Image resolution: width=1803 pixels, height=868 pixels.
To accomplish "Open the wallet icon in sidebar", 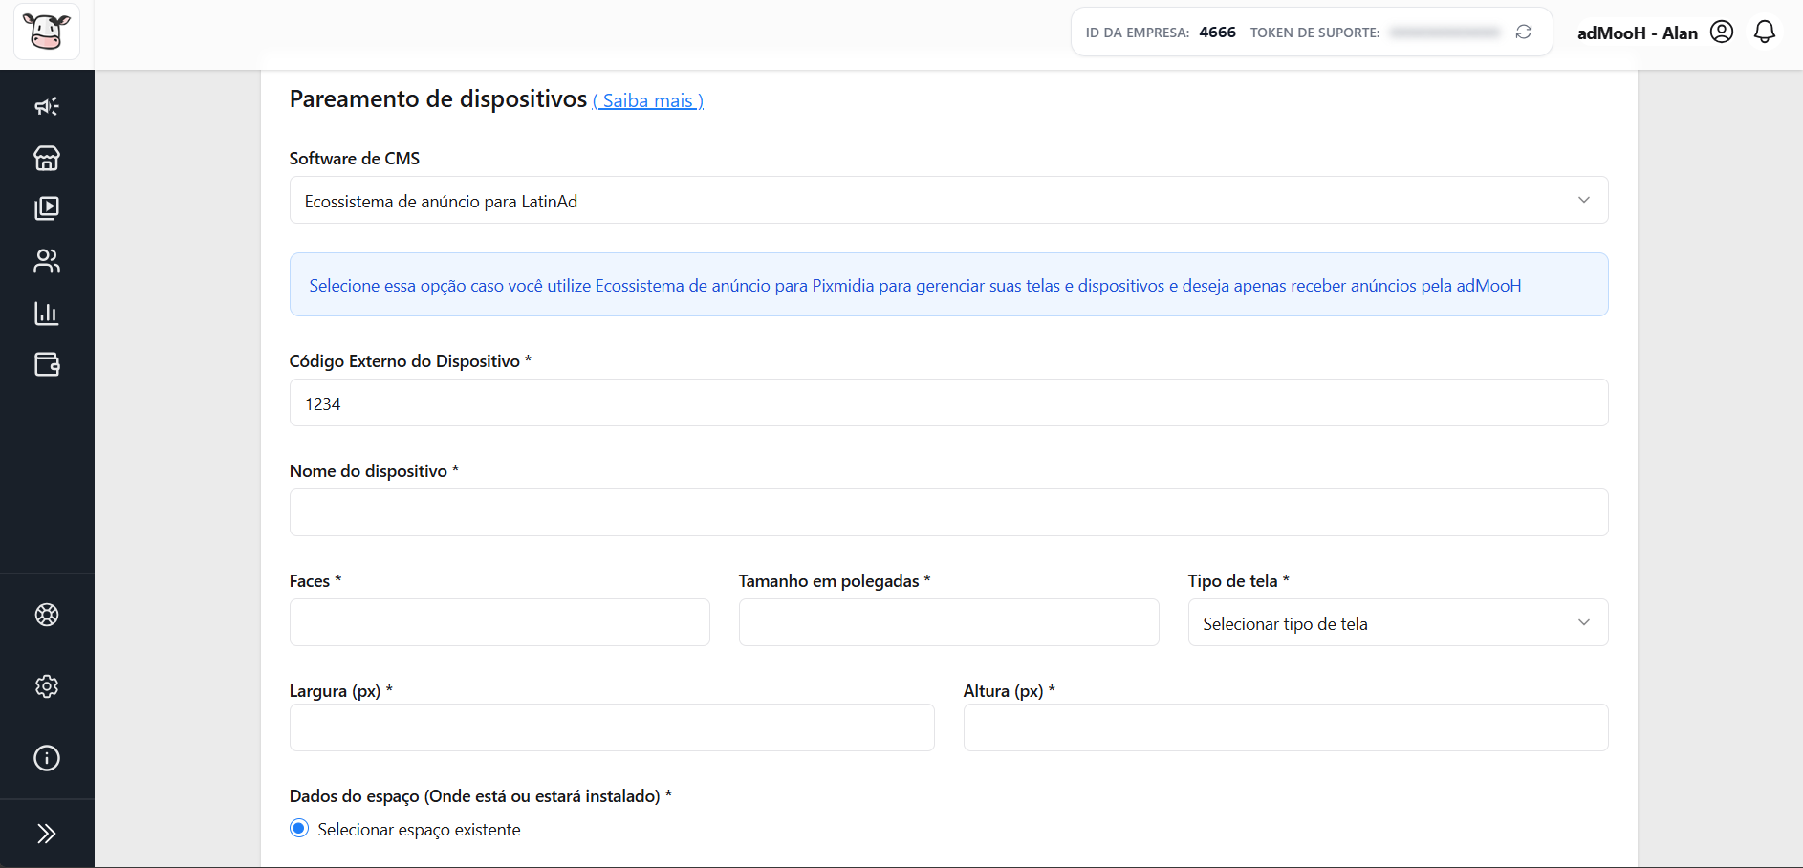I will click(x=47, y=364).
